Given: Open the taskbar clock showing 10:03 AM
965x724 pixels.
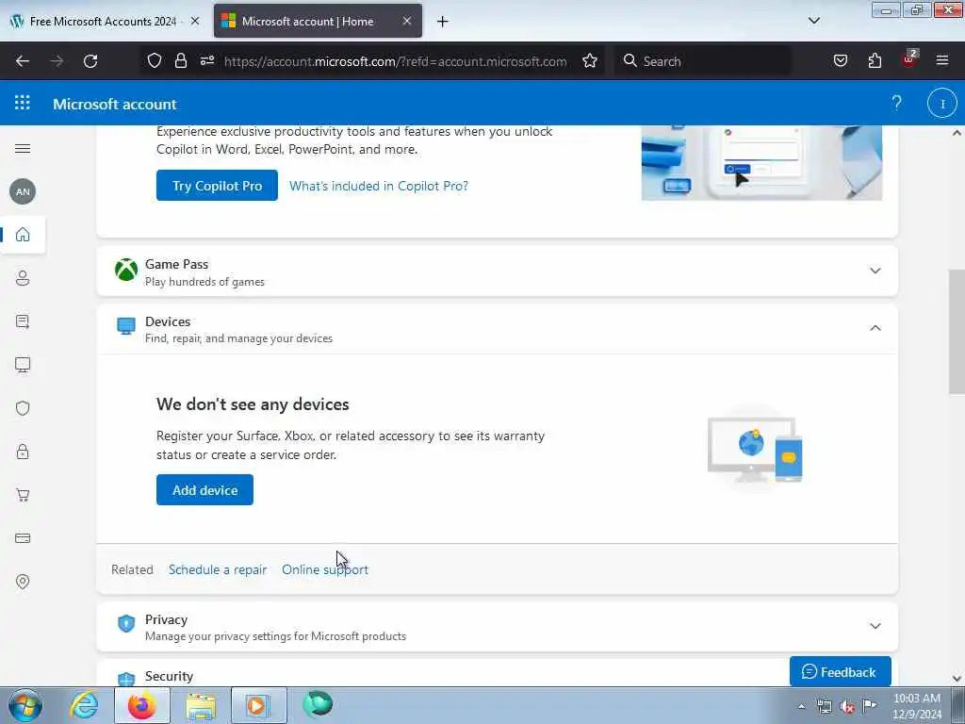Looking at the screenshot, I should (x=917, y=706).
